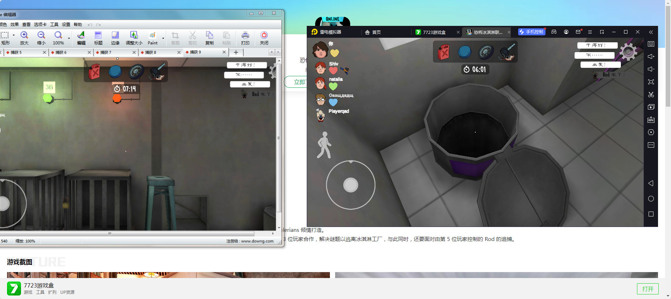Add a new tab with the plus button
Image resolution: width=671 pixels, height=299 pixels.
tap(236, 52)
